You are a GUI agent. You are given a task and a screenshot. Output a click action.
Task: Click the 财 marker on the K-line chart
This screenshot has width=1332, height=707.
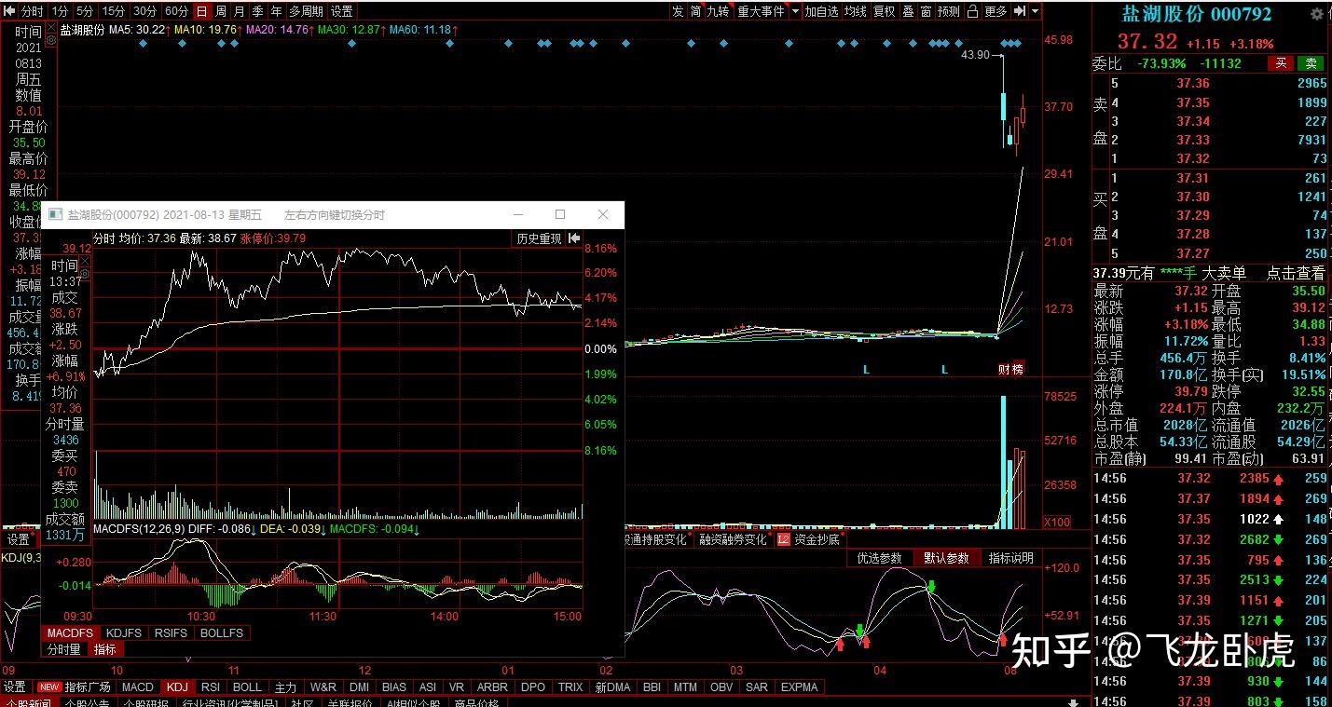pos(1004,370)
